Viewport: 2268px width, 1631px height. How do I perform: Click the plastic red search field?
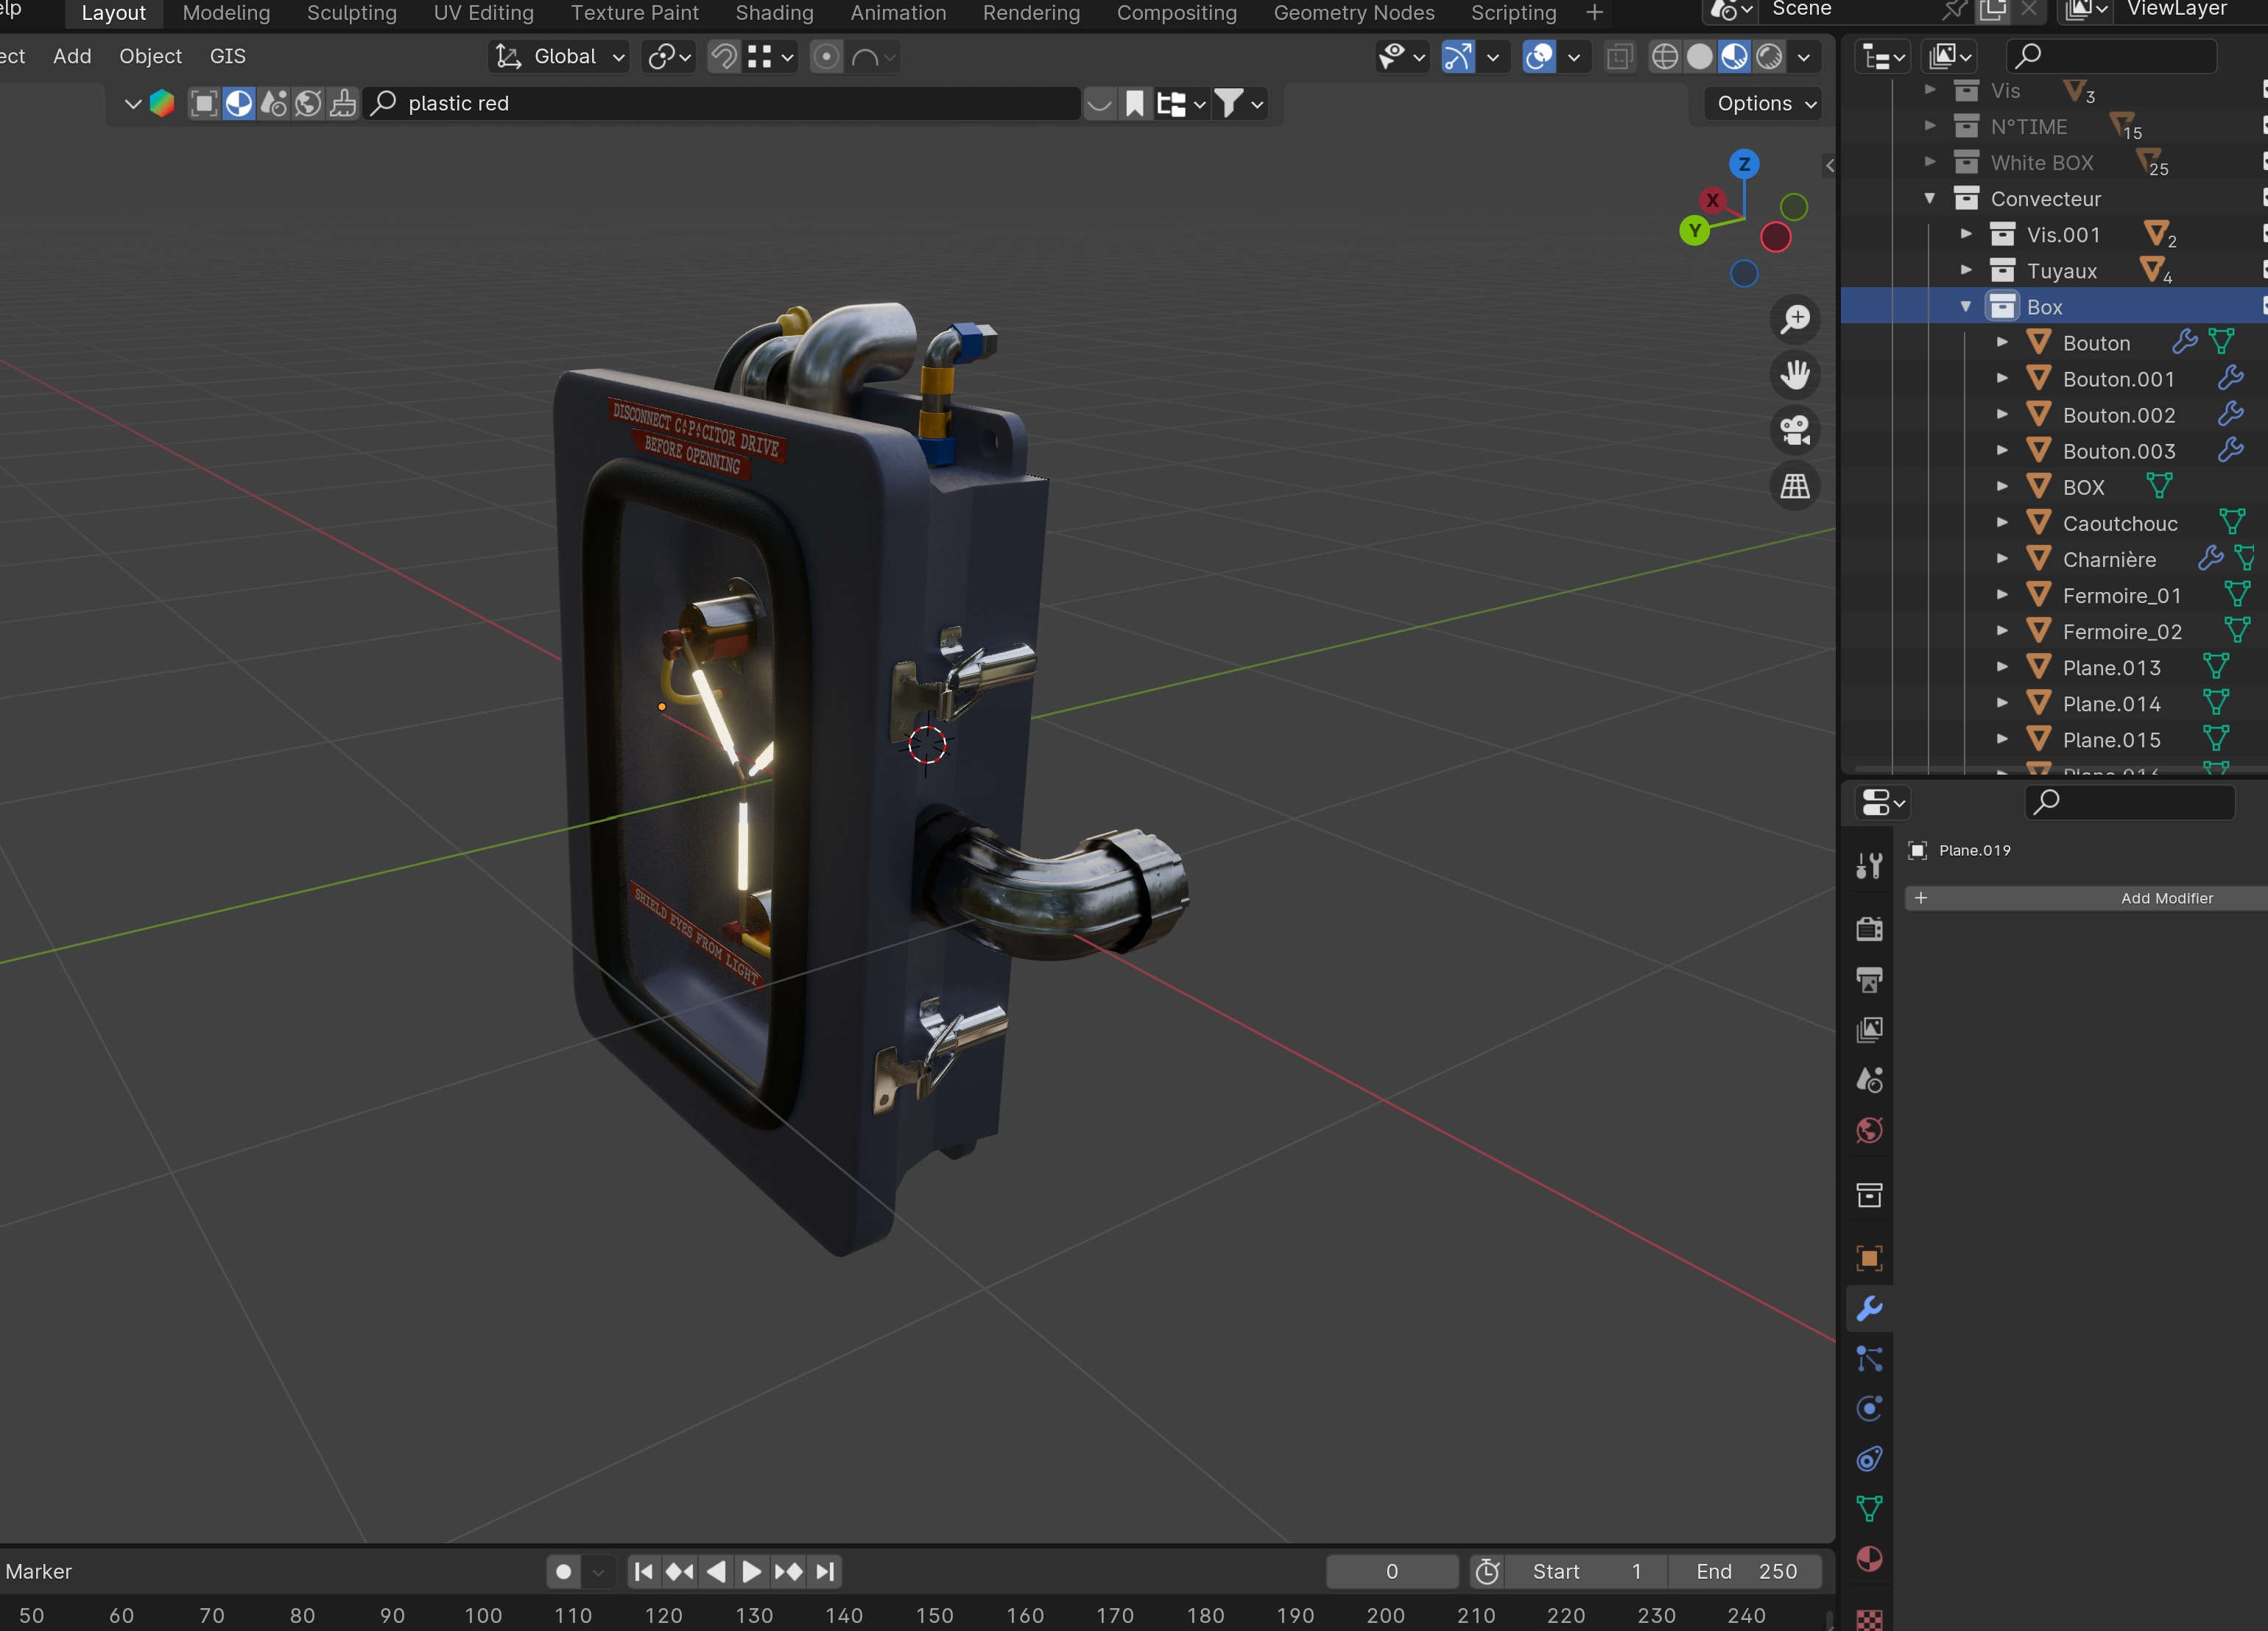[x=722, y=103]
